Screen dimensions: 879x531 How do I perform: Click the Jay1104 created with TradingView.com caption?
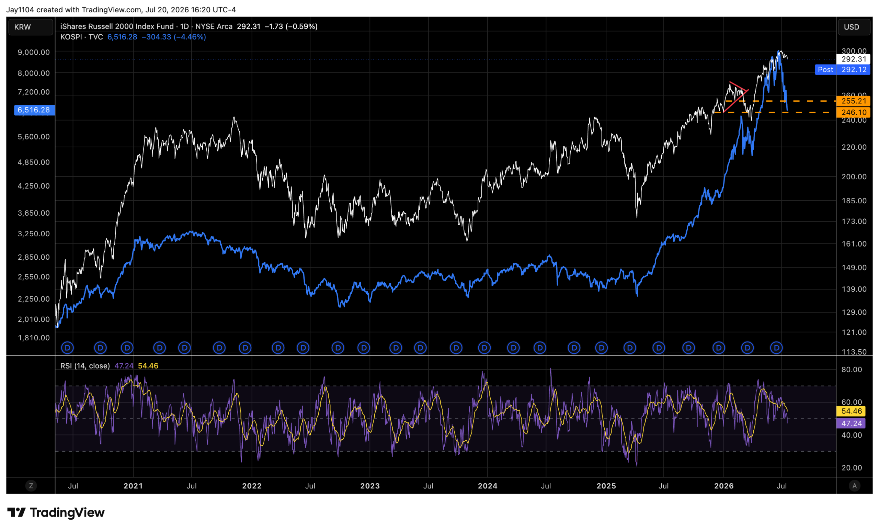pos(121,10)
